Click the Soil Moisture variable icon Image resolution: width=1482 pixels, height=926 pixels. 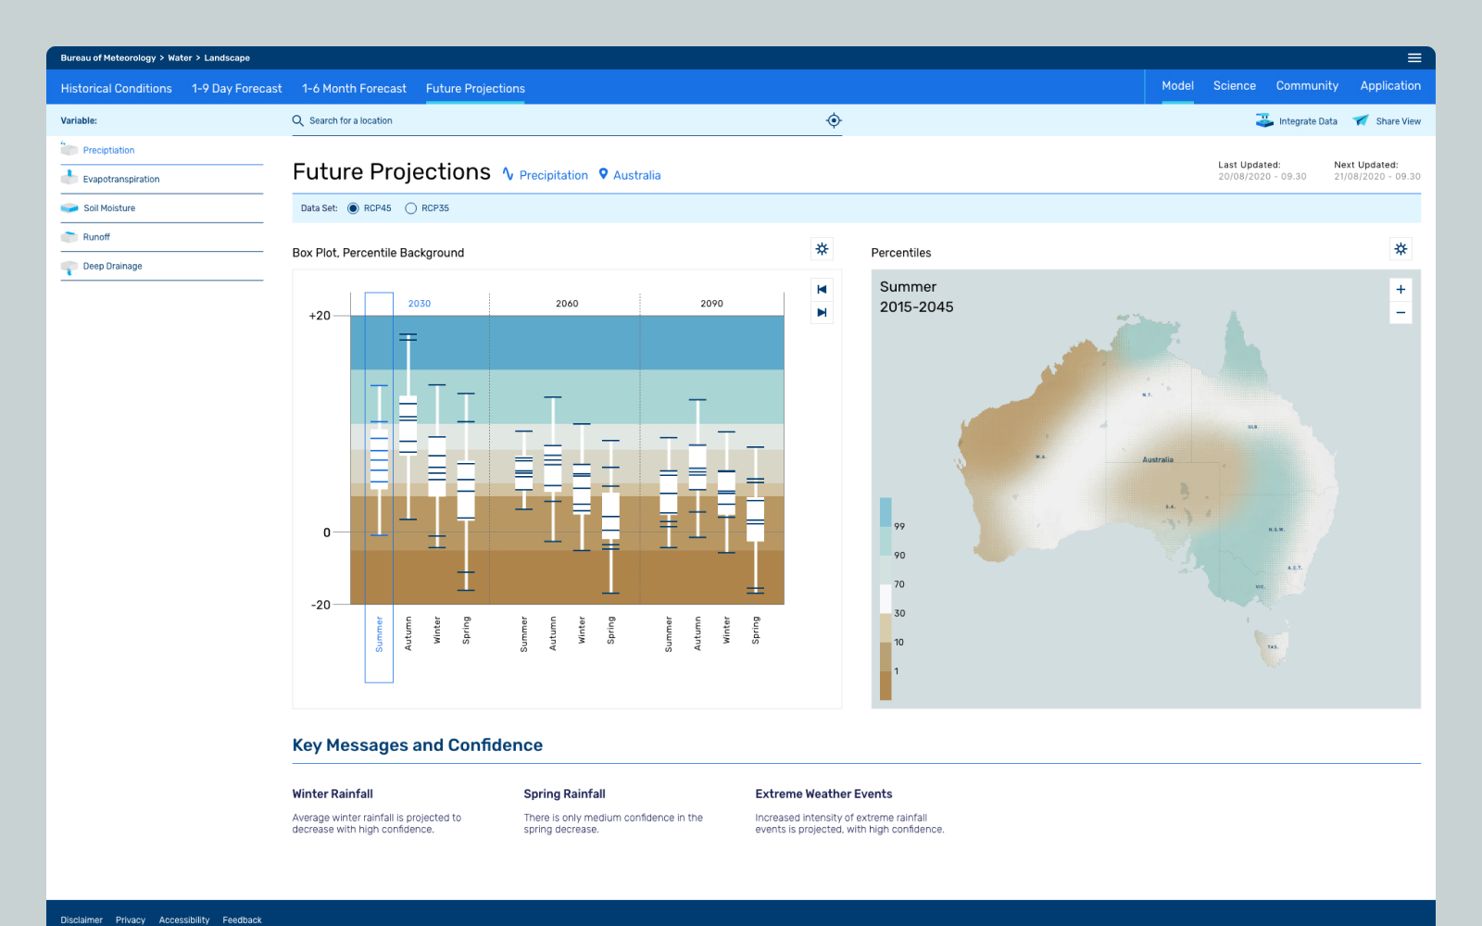(69, 207)
